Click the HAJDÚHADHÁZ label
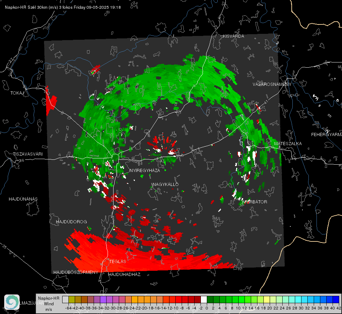Viewport: 342px width, 314px height. click(124, 274)
